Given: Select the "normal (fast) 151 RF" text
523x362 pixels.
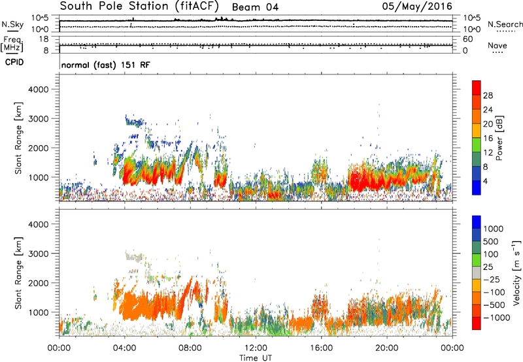Looking at the screenshot, I should pos(106,65).
